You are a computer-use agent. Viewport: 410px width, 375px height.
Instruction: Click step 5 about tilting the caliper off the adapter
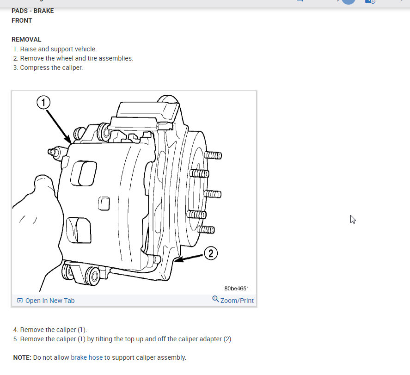pyautogui.click(x=123, y=339)
